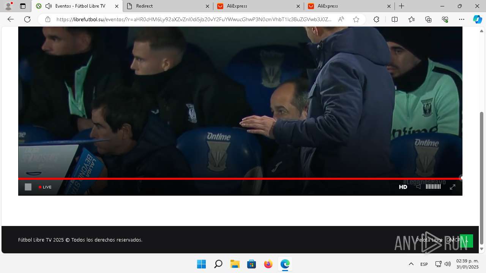Screen dimensions: 486x273
Task: Open Microsoft Store from the taskbar
Action: point(251,264)
